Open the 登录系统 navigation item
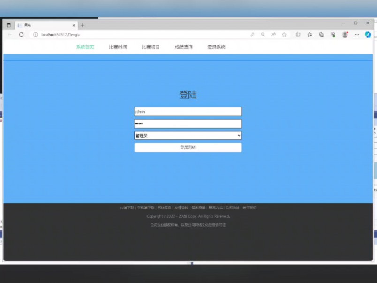This screenshot has height=283, width=377. click(x=216, y=47)
